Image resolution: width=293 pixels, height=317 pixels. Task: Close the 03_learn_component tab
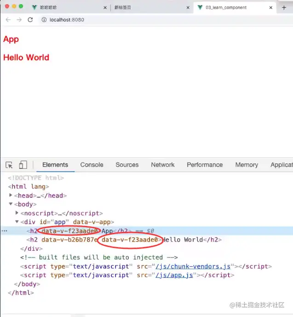tap(271, 8)
